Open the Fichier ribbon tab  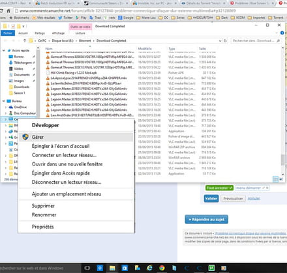coord(8,33)
